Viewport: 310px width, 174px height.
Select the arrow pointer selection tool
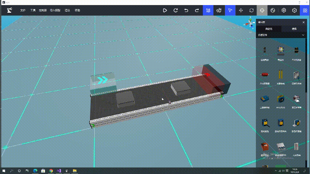(230, 10)
